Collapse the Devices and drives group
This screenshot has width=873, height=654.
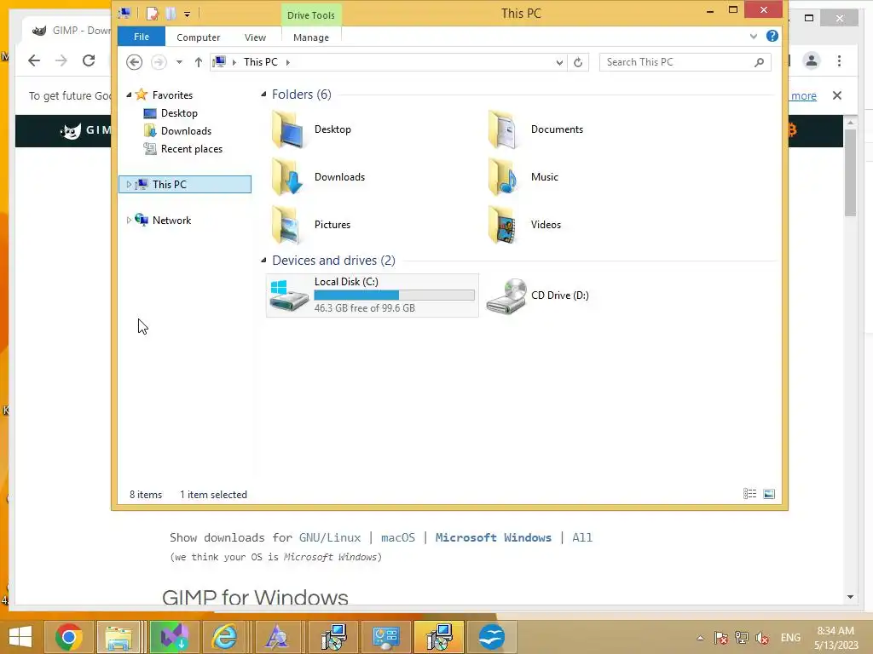click(263, 261)
